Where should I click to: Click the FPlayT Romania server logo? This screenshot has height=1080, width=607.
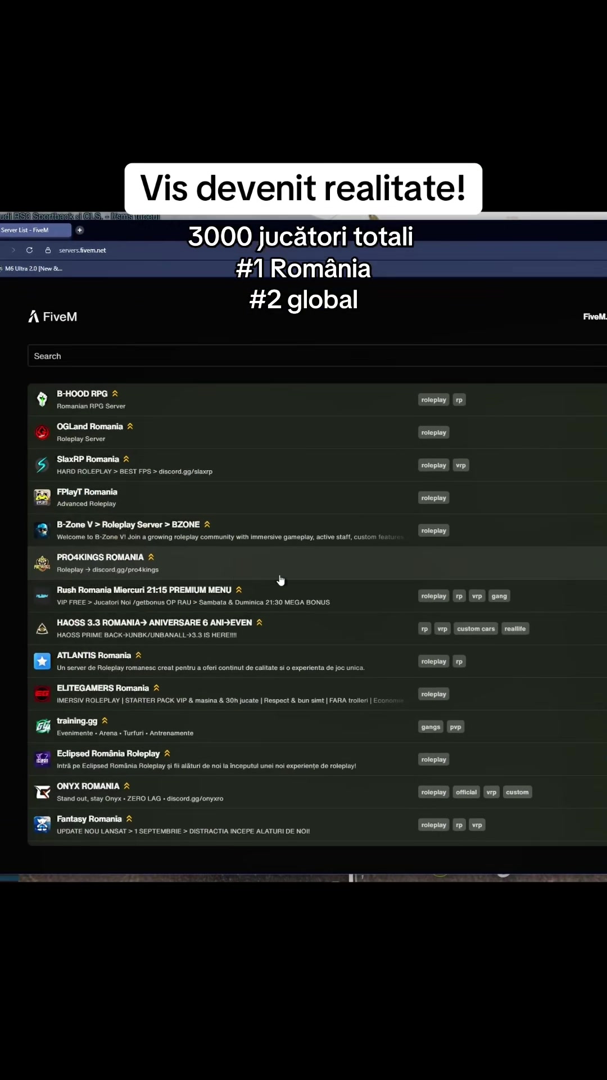tap(42, 497)
